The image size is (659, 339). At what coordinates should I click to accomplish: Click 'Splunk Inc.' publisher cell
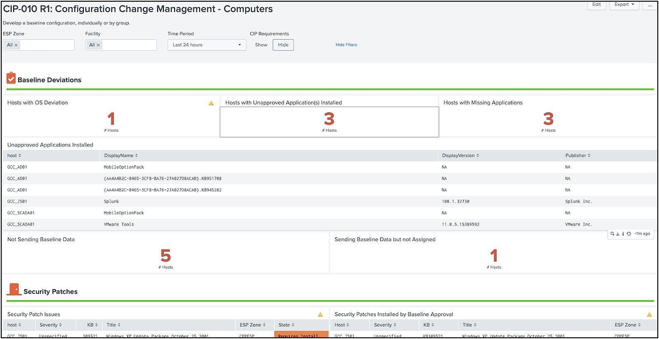point(578,201)
